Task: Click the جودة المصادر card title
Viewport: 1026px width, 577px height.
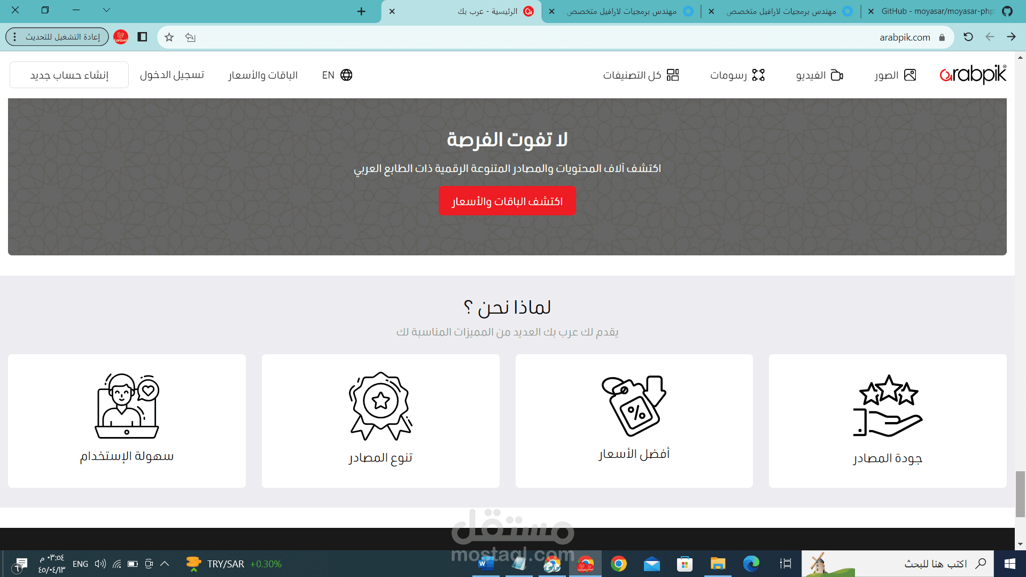Action: (888, 458)
